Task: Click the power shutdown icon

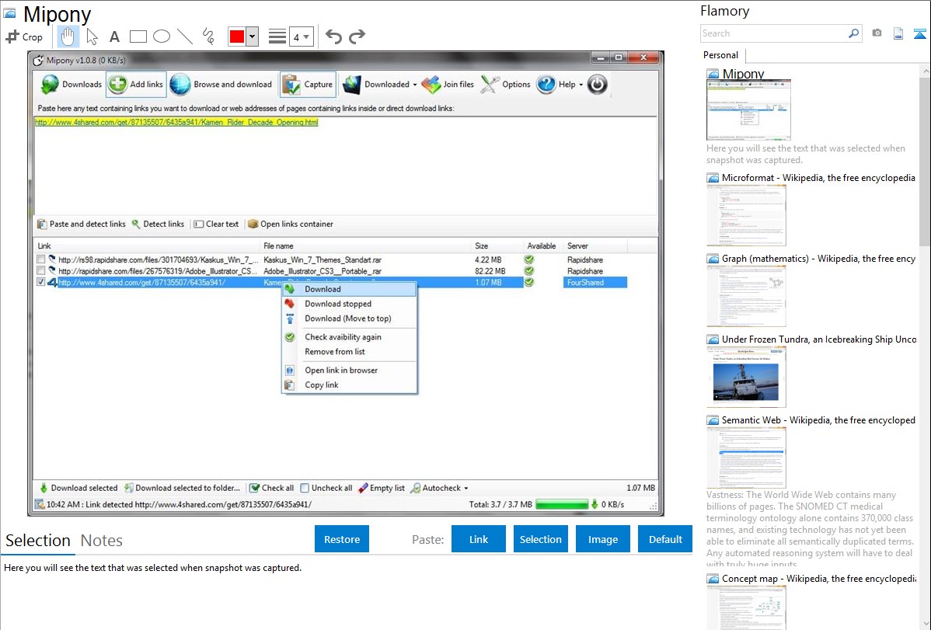Action: tap(598, 85)
